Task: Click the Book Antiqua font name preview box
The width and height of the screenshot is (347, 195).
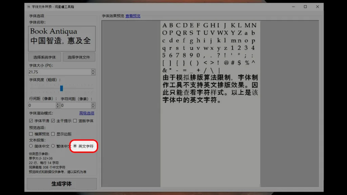Action: (x=62, y=37)
